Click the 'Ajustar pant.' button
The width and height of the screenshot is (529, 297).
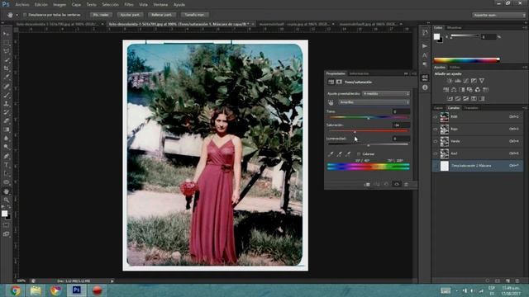click(130, 15)
